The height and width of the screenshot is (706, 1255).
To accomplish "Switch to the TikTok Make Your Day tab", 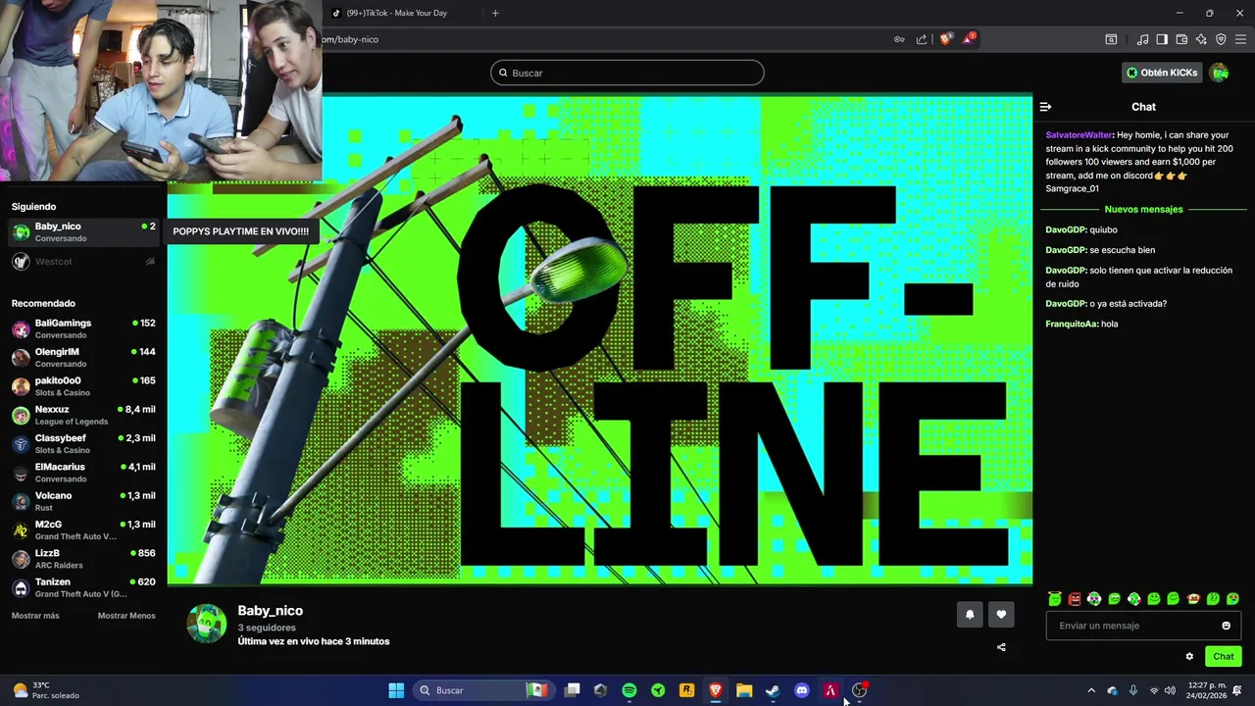I will pyautogui.click(x=397, y=13).
